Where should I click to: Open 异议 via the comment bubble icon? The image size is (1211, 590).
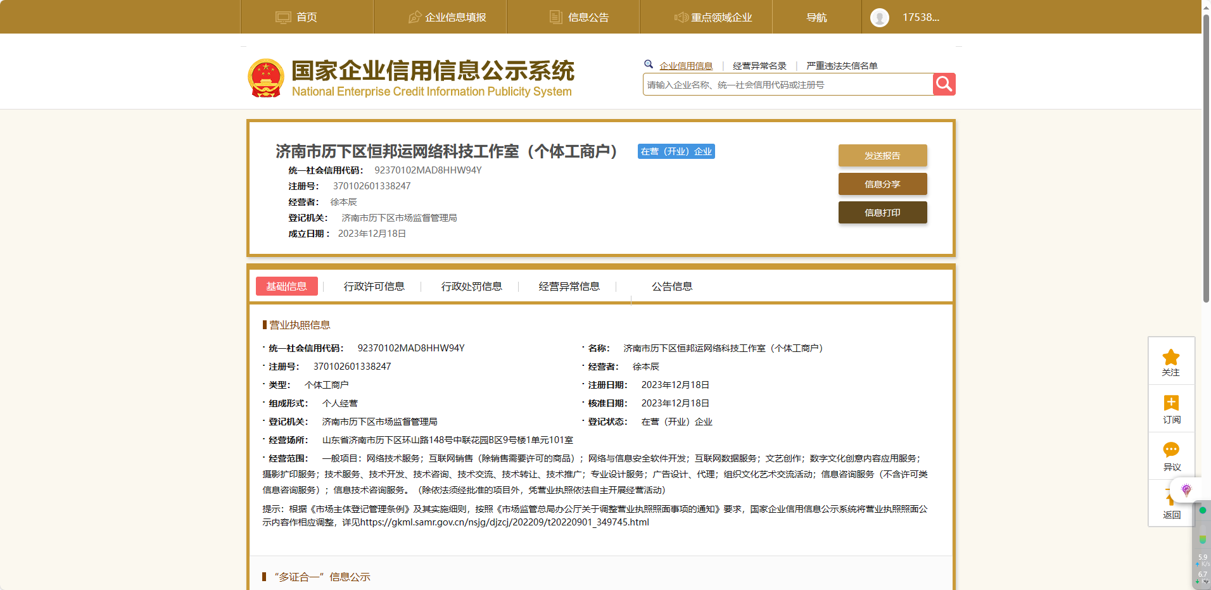click(x=1171, y=450)
